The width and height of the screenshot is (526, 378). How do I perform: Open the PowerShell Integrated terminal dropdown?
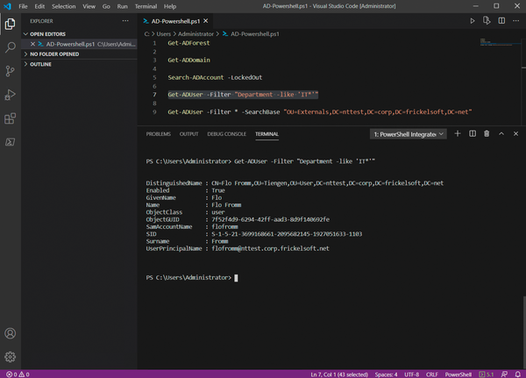click(409, 134)
